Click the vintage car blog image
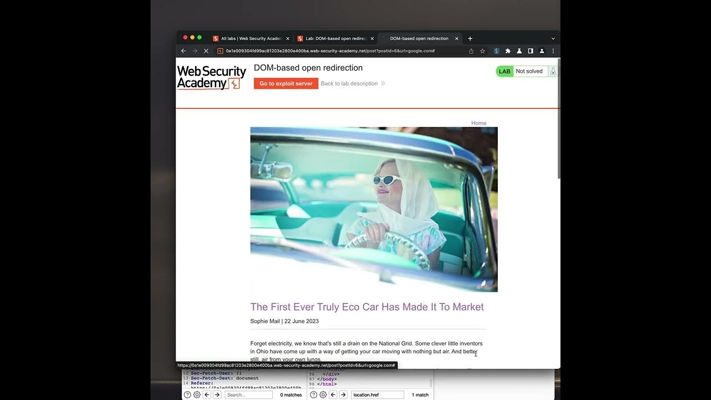This screenshot has height=400, width=711. tap(374, 209)
